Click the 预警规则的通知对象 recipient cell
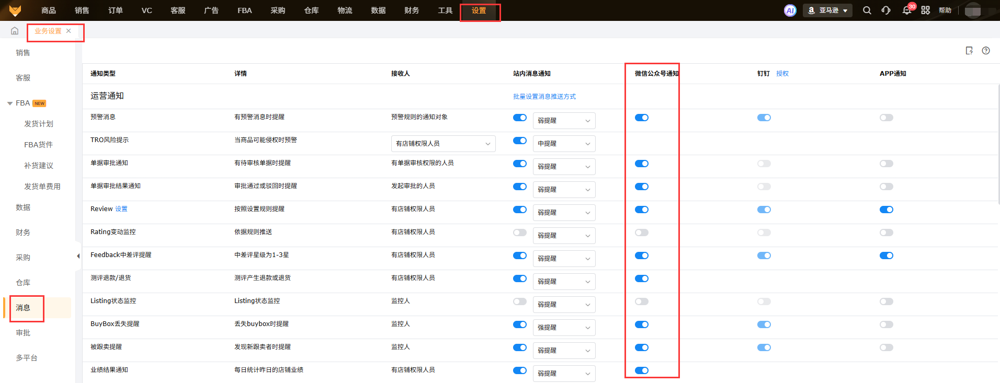The image size is (1000, 383). coord(419,117)
